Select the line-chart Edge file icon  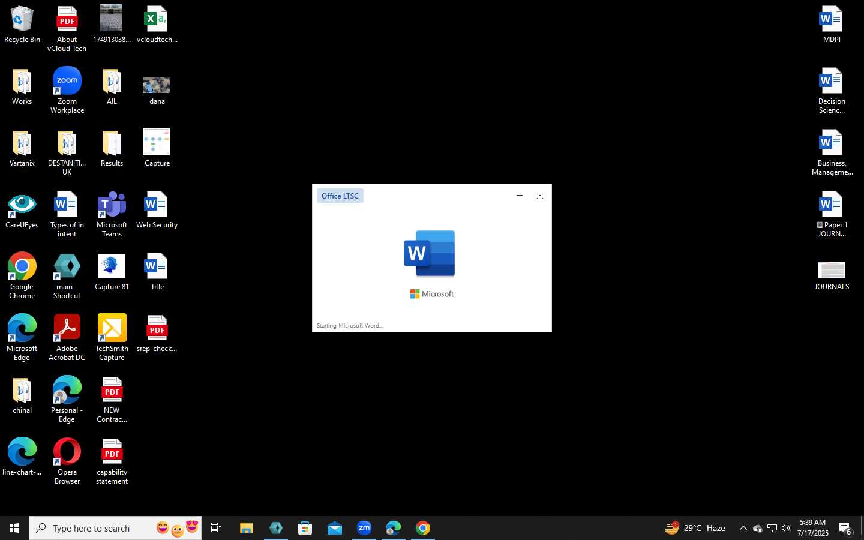tap(22, 458)
